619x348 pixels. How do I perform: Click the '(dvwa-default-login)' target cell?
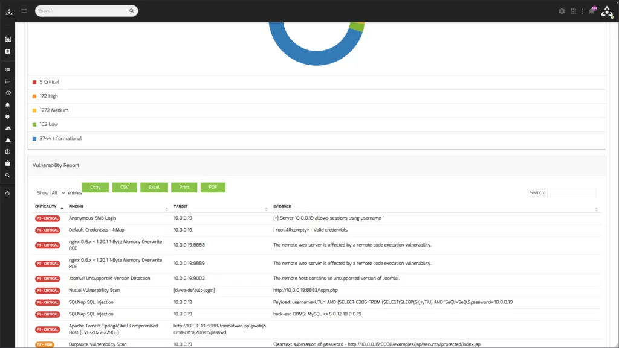click(194, 290)
